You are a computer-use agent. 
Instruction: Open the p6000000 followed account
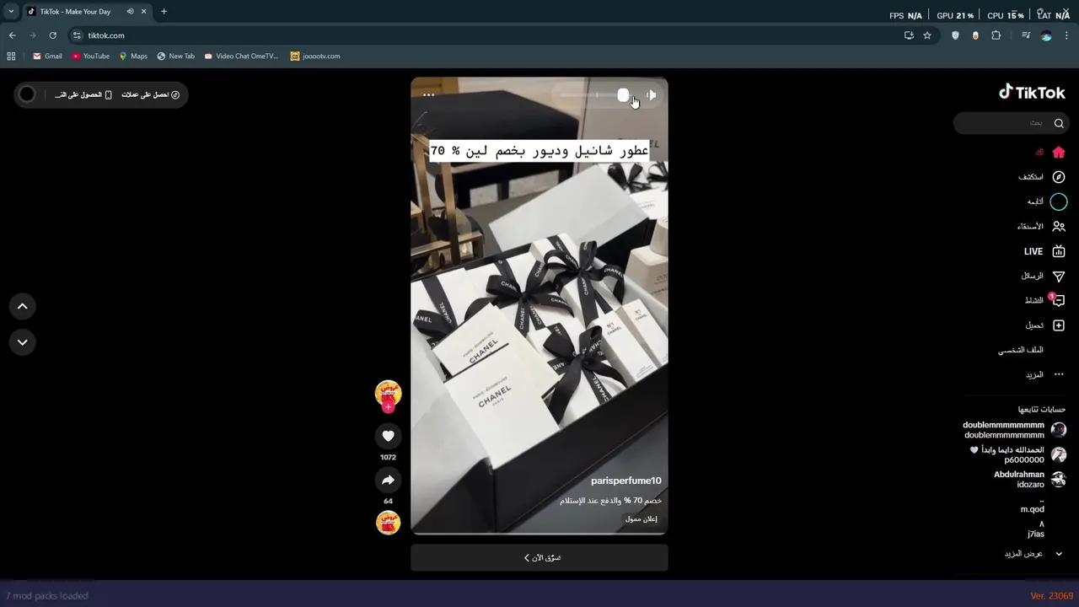pos(1018,454)
